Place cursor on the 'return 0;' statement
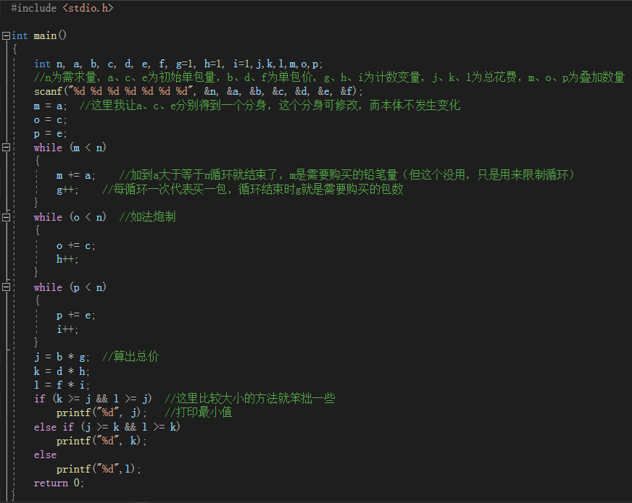Image resolution: width=632 pixels, height=503 pixels. [x=59, y=483]
